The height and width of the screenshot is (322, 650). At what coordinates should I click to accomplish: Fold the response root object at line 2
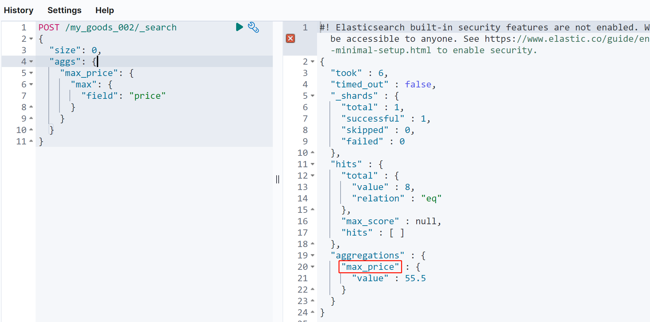click(313, 61)
